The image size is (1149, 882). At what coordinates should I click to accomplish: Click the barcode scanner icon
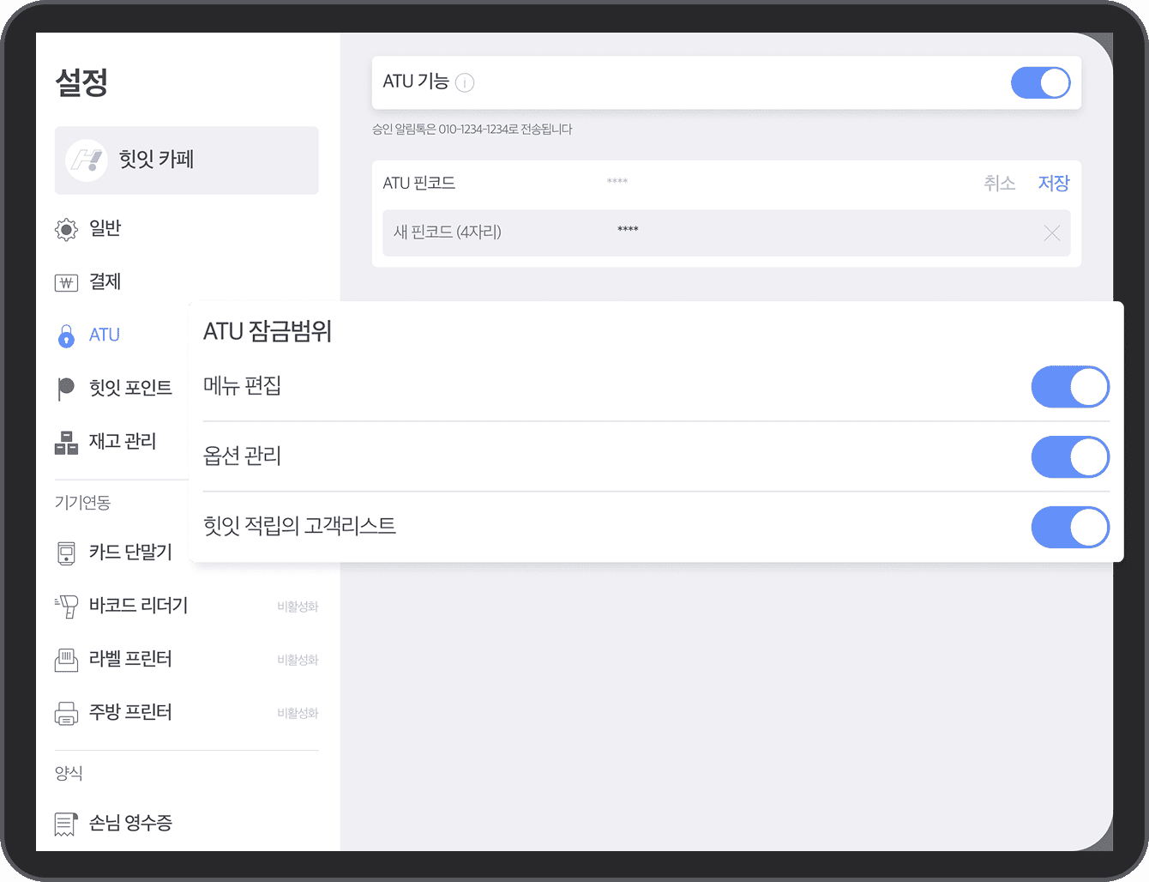(x=66, y=607)
